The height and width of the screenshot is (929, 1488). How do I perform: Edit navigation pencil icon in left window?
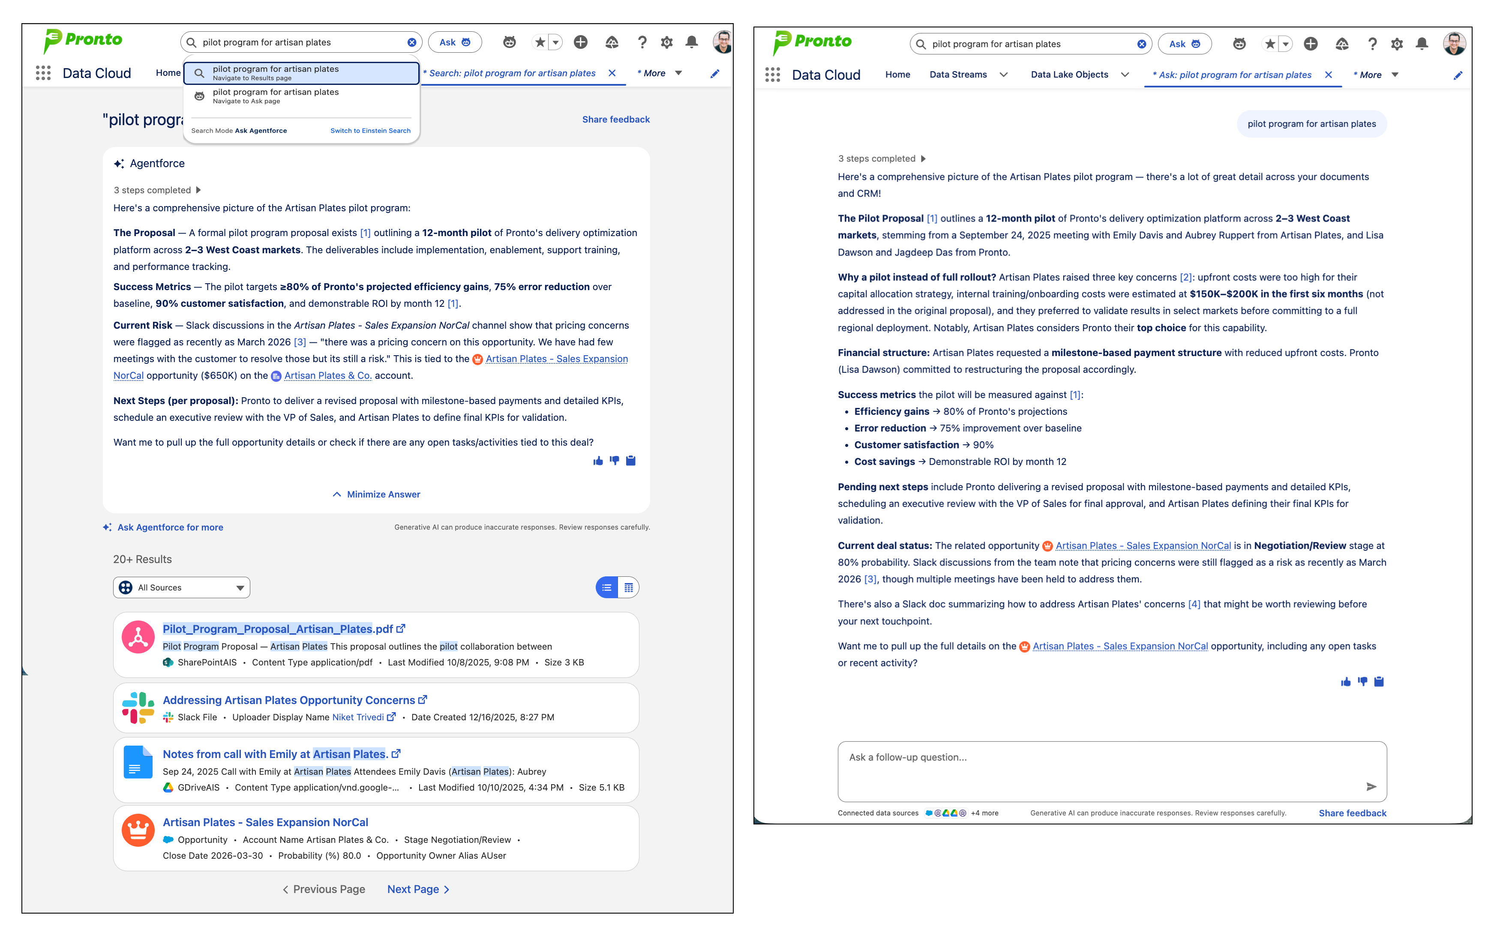(x=714, y=74)
